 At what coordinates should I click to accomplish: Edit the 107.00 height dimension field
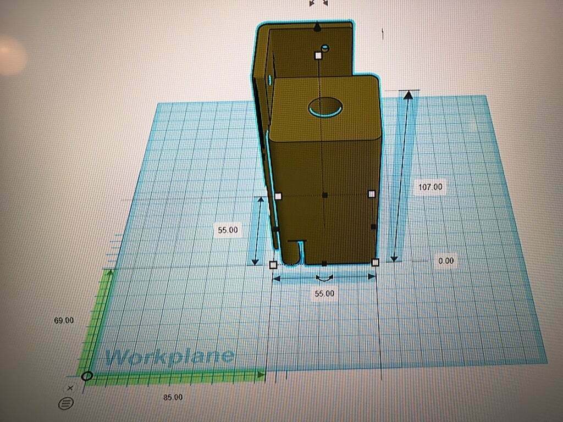[430, 187]
